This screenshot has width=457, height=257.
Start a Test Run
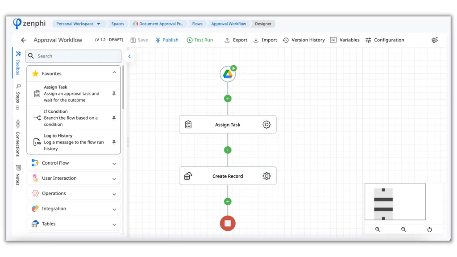[200, 40]
